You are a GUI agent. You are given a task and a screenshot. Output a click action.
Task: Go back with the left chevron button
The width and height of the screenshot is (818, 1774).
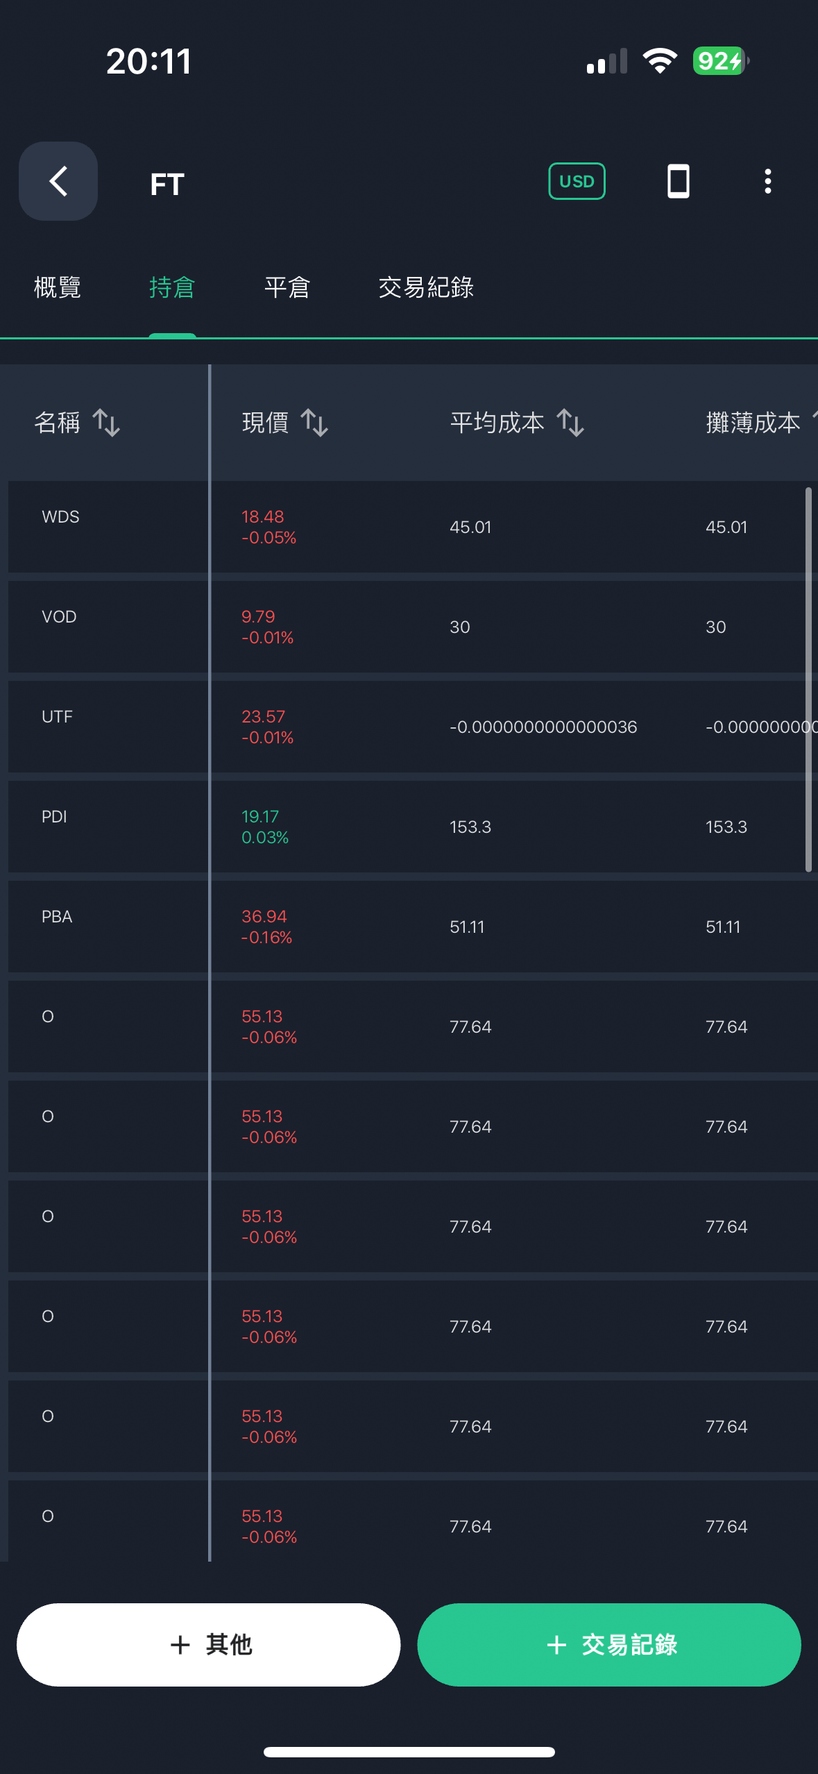(58, 181)
